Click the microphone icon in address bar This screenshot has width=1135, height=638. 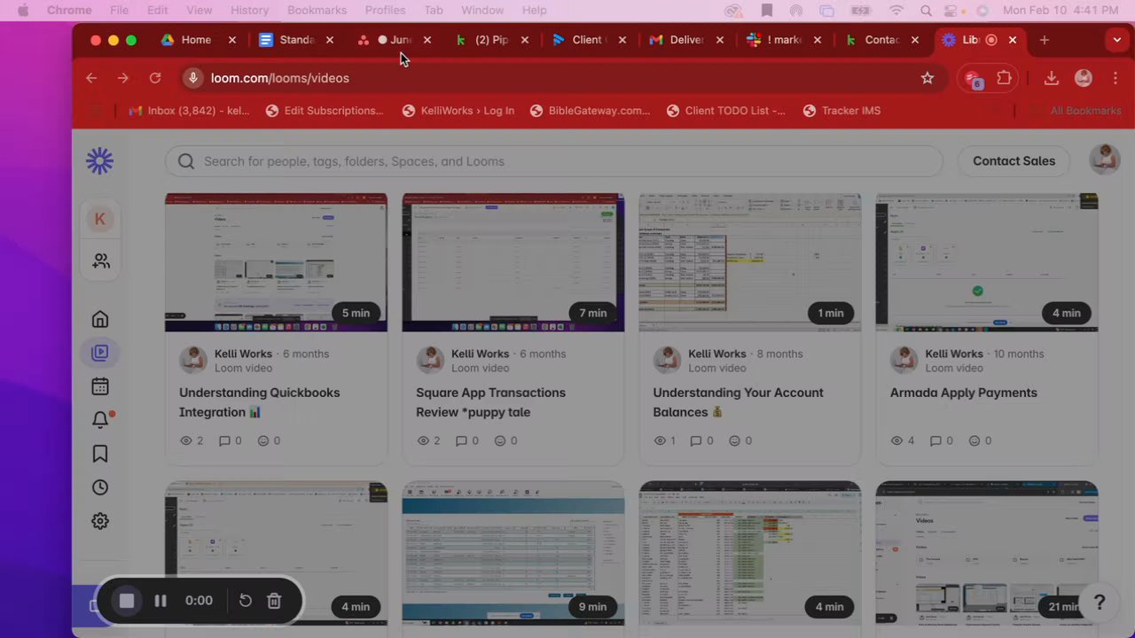192,78
